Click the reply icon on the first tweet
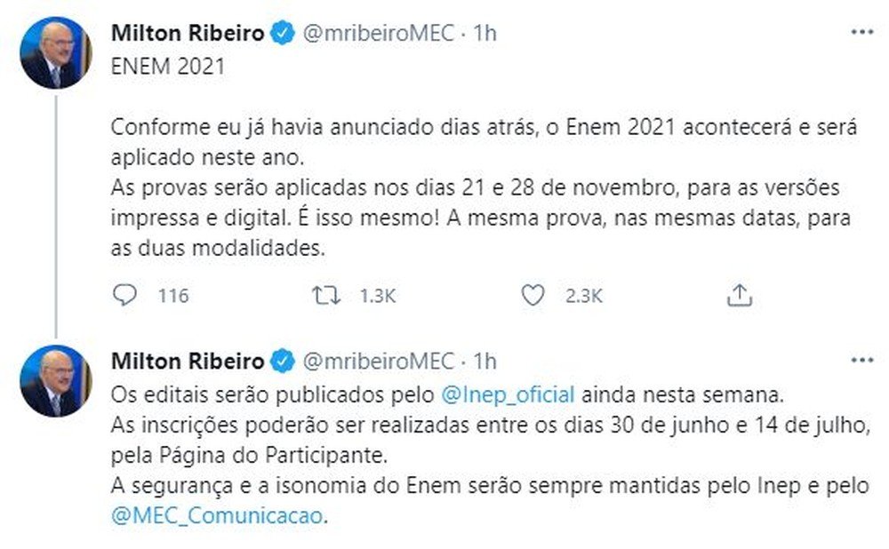 125,295
